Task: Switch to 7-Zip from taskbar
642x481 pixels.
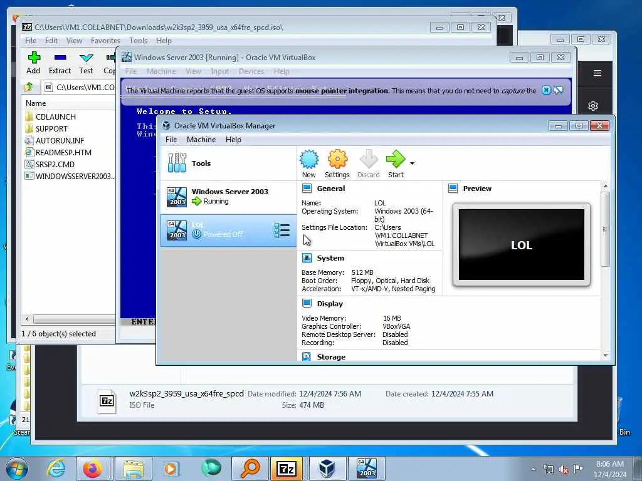Action: [287, 468]
